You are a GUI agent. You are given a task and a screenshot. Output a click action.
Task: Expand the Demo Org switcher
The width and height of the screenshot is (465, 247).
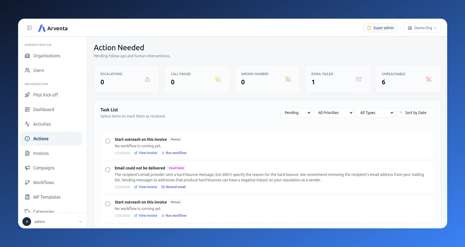click(x=422, y=28)
